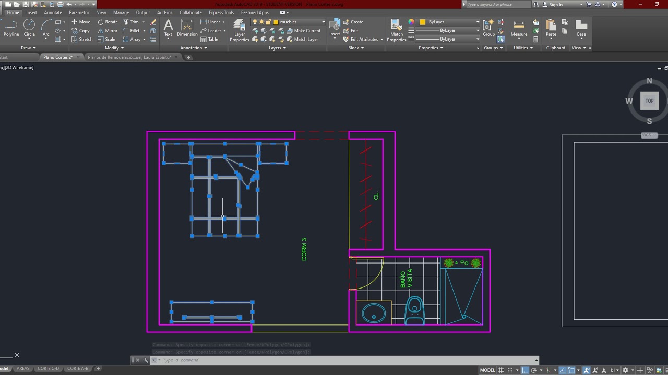This screenshot has height=375, width=668.
Task: Expand the Annotation panel
Action: tap(194, 48)
